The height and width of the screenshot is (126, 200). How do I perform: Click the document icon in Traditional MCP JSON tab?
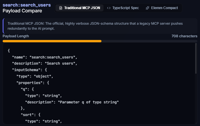61,8
